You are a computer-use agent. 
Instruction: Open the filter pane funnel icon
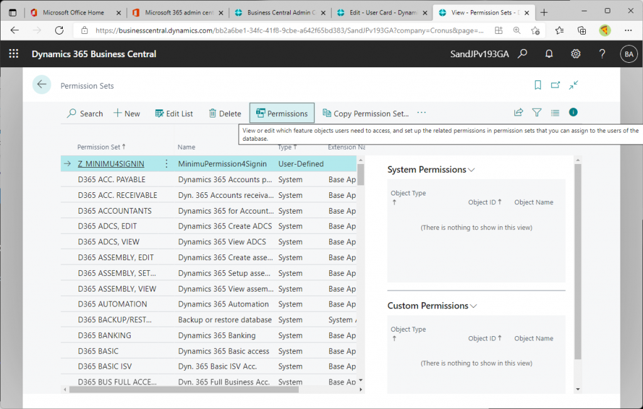[537, 112]
